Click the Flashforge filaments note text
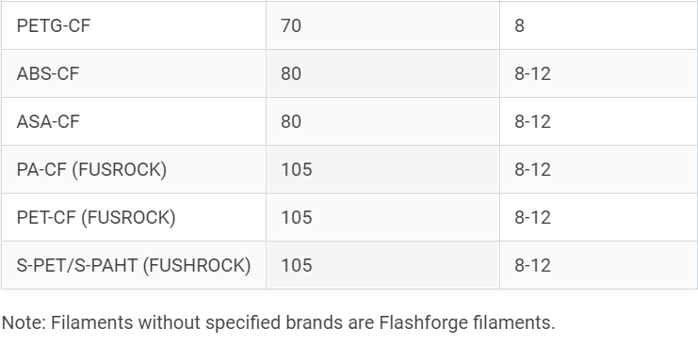Viewport: 698px width, 344px height. pyautogui.click(x=467, y=322)
